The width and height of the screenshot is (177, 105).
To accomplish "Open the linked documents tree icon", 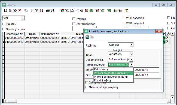I will 77,11.
